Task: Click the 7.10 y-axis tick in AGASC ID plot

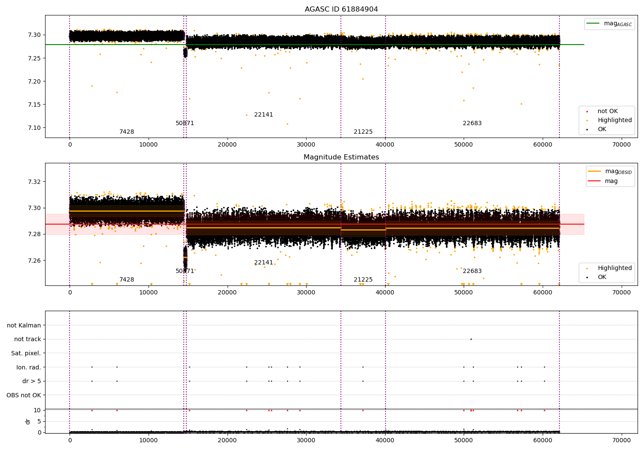Action: (x=34, y=128)
